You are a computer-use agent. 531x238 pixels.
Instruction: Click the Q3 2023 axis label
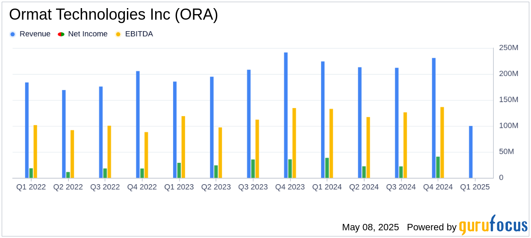click(x=253, y=187)
